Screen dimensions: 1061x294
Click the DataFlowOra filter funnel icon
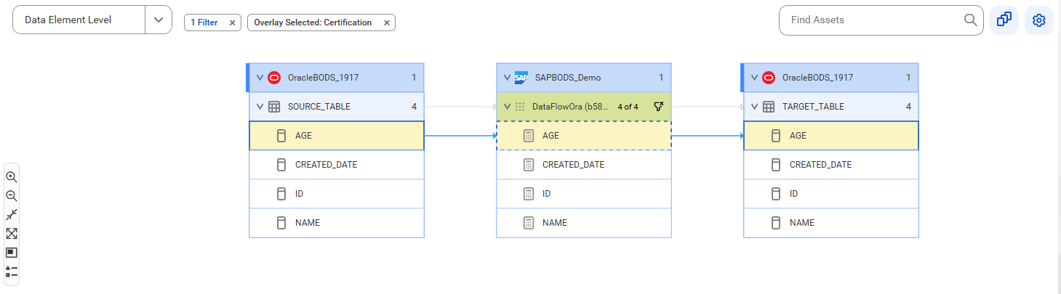[x=658, y=107]
